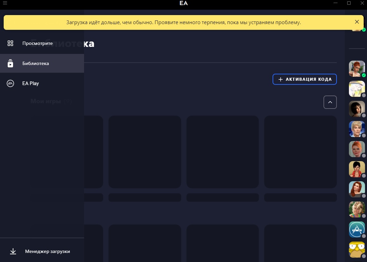Dismiss the yellow loading warning banner
This screenshot has width=367, height=262.
coord(357,22)
